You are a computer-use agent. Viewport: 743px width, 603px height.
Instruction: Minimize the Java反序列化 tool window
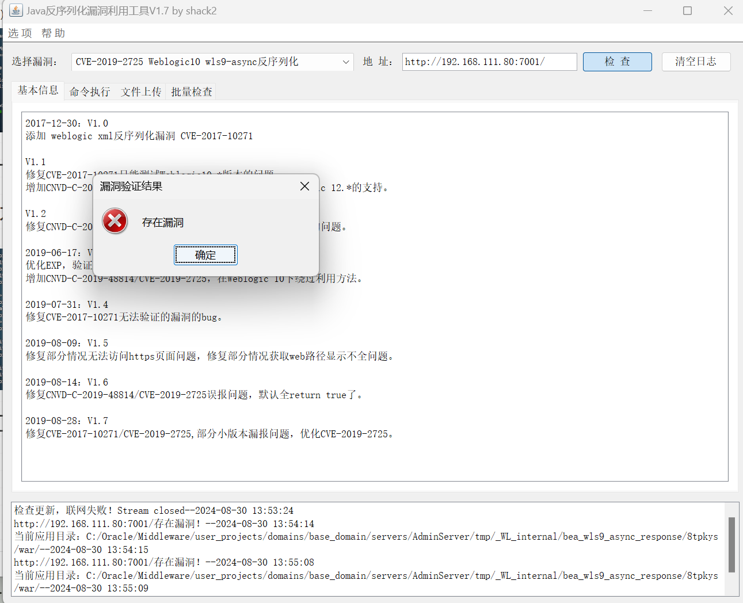[x=648, y=11]
